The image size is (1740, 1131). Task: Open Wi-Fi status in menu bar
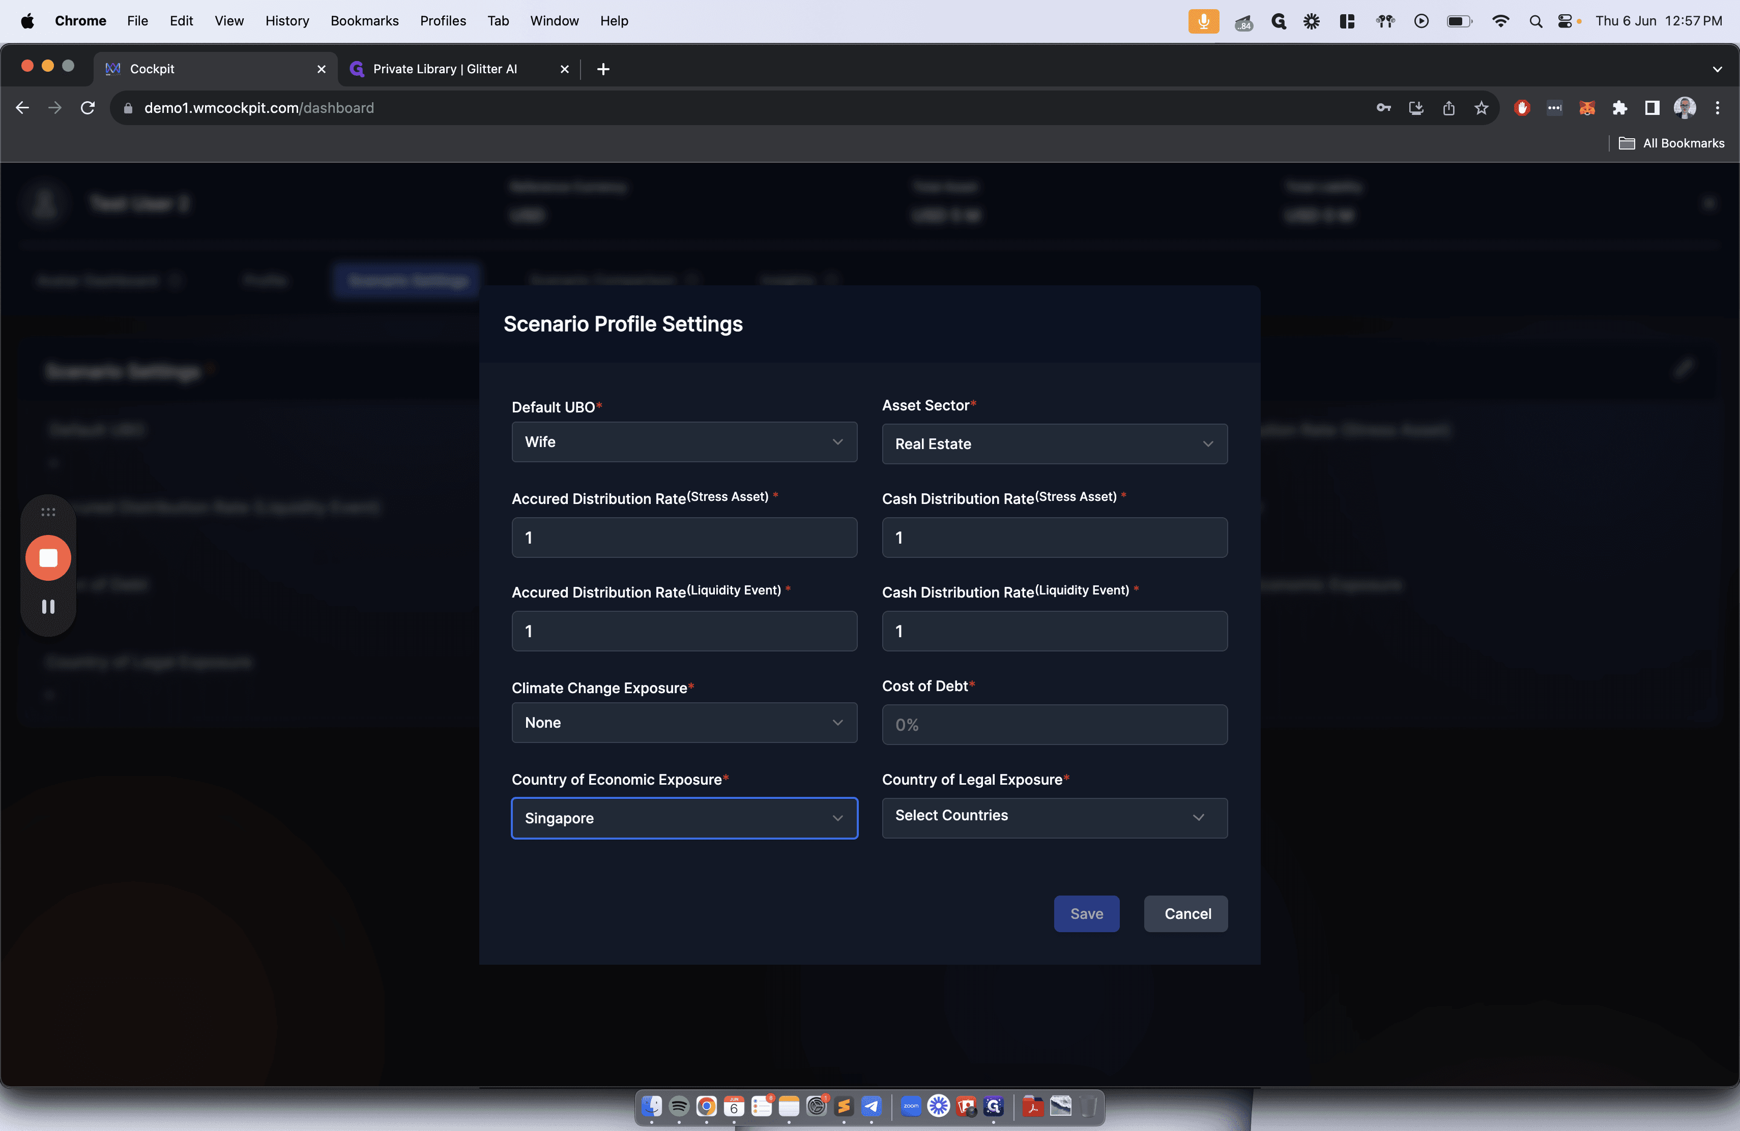(x=1500, y=21)
